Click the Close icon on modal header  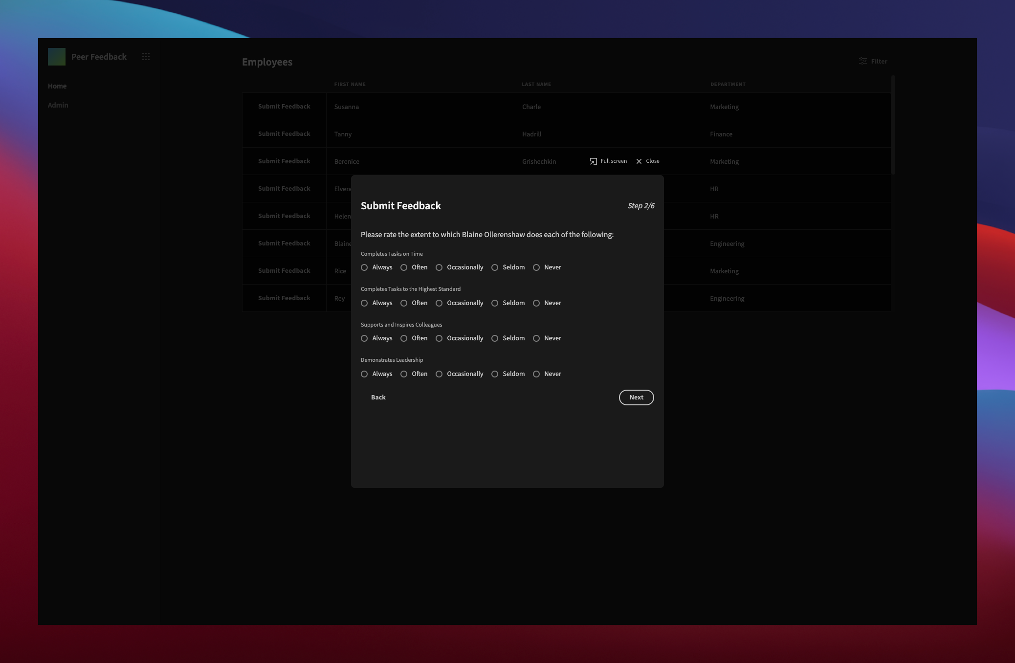[x=639, y=160]
